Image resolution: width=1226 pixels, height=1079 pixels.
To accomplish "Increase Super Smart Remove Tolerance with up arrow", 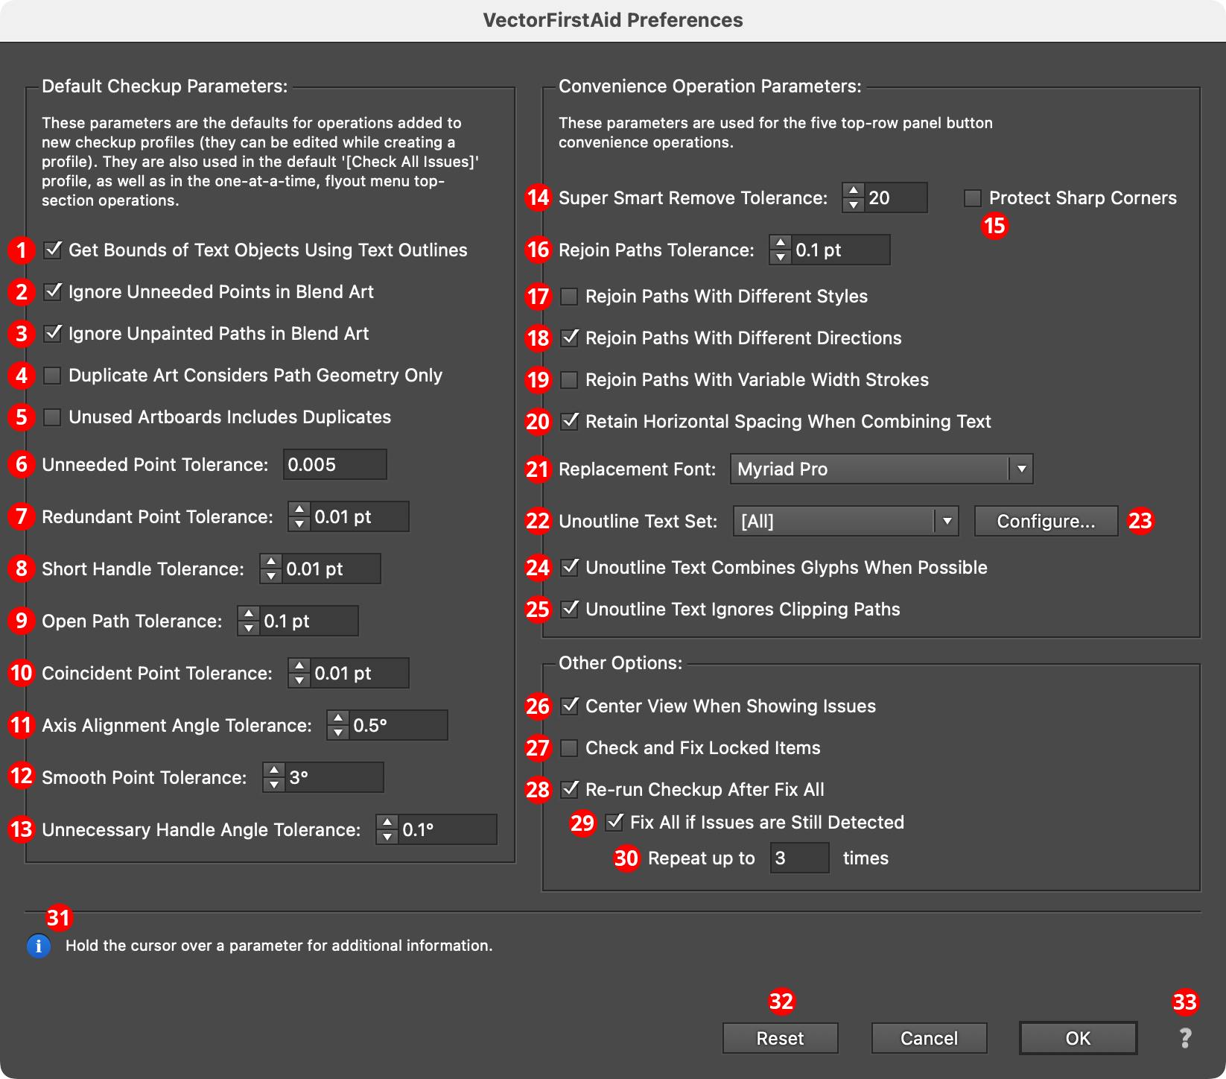I will [x=853, y=192].
